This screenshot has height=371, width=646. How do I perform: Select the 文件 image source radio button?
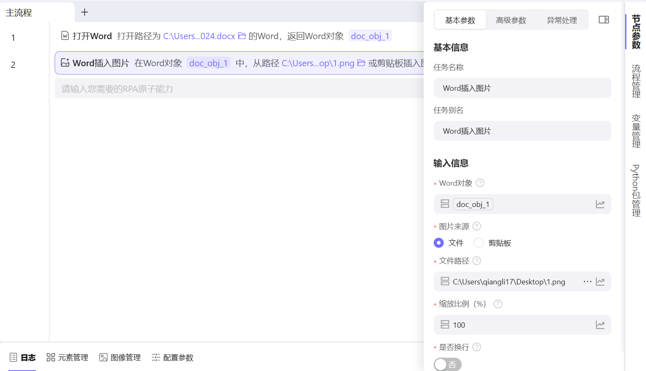click(x=438, y=243)
